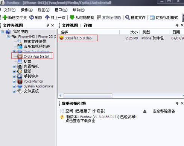Click the horizontal scrollbar thumb in file list
184x146 pixels.
[88, 96]
